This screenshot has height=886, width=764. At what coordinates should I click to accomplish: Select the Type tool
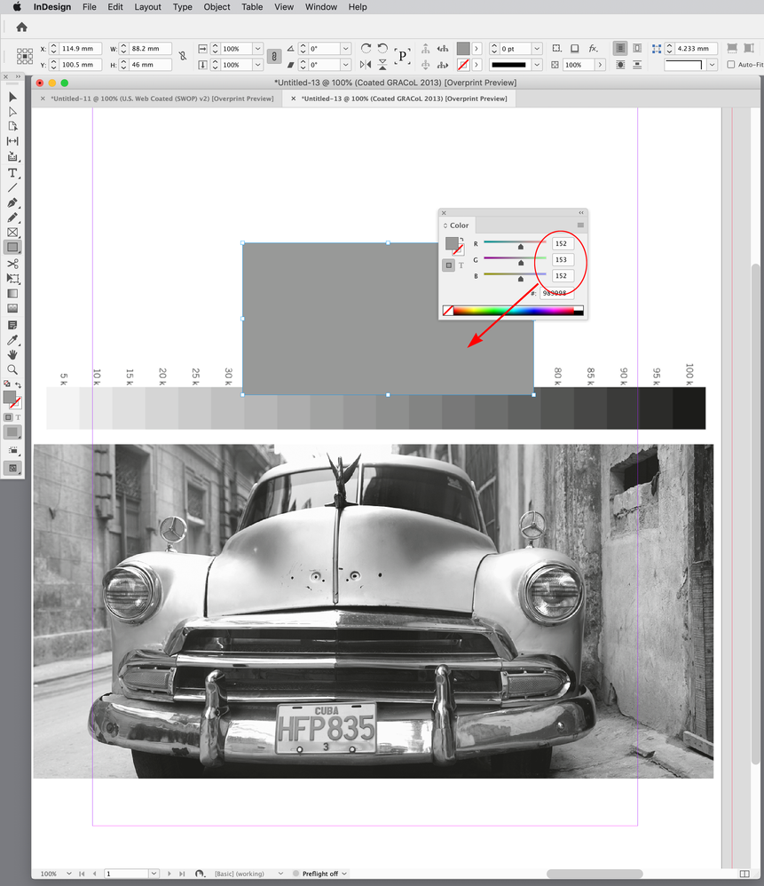[x=12, y=172]
